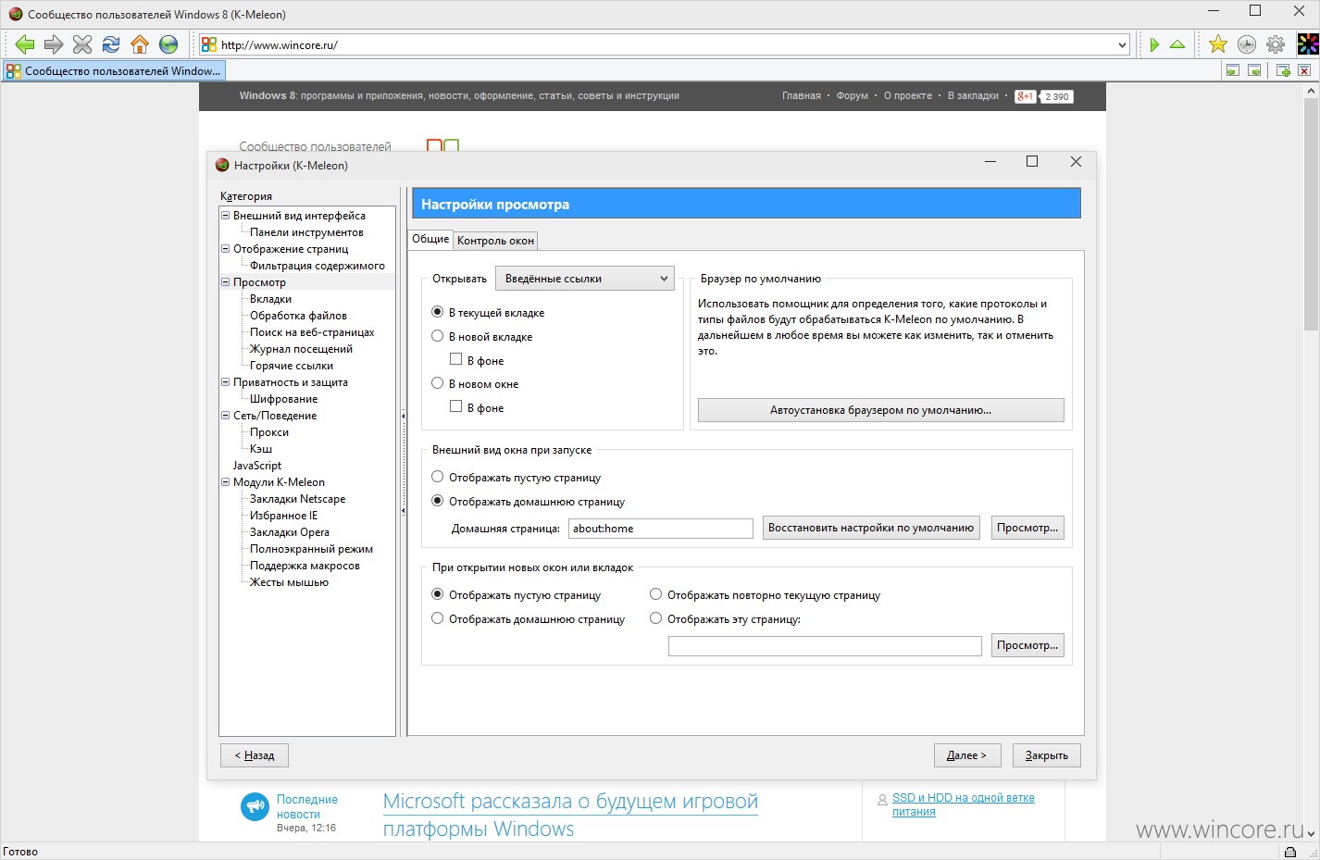Collapse the 'Приватность и защита' tree node
The width and height of the screenshot is (1320, 860).
225,381
